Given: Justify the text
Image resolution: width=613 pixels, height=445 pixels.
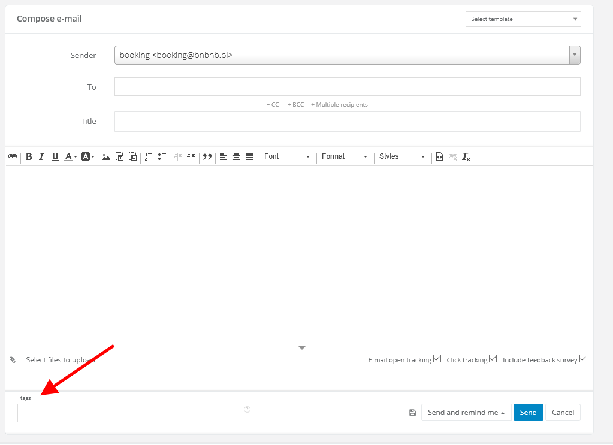Looking at the screenshot, I should 250,156.
